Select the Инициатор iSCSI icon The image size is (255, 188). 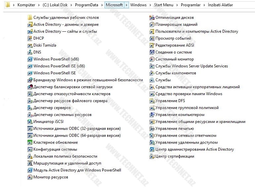point(30,122)
